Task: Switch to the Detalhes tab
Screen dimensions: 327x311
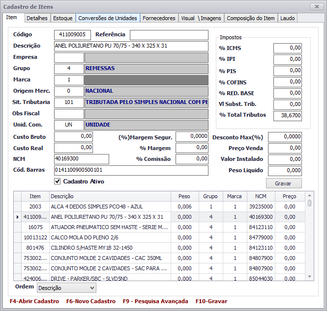Action: tap(37, 18)
